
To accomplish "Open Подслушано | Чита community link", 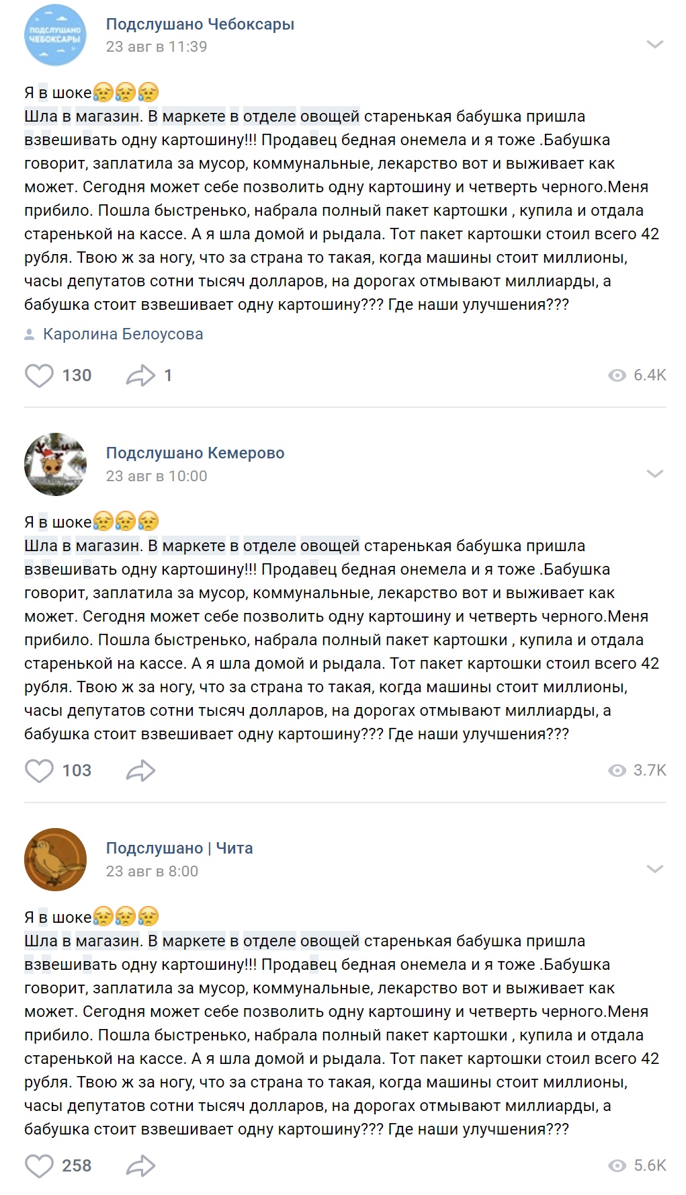I will point(179,848).
